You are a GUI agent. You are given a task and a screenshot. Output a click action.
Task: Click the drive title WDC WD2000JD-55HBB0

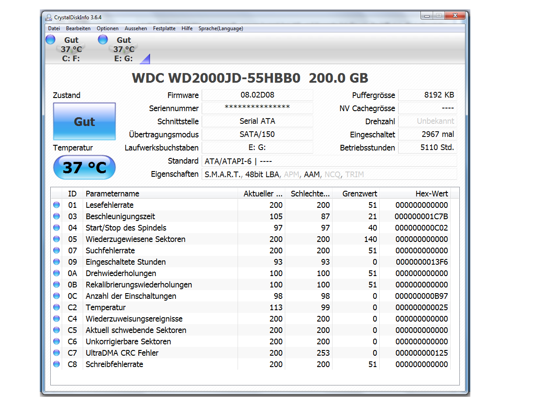click(x=216, y=78)
